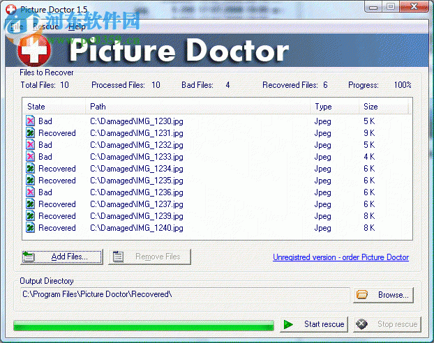The width and height of the screenshot is (434, 343).
Task: Click the Jpeg type of IMG_1240.jpg
Action: tap(323, 228)
